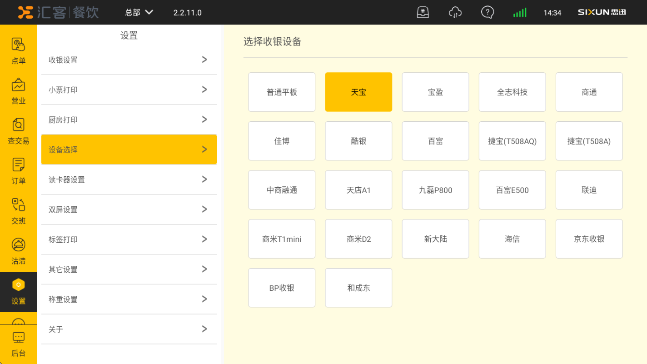The width and height of the screenshot is (647, 364).
Task: Expand 厨房打印 via its chevron arrow
Action: tap(204, 120)
